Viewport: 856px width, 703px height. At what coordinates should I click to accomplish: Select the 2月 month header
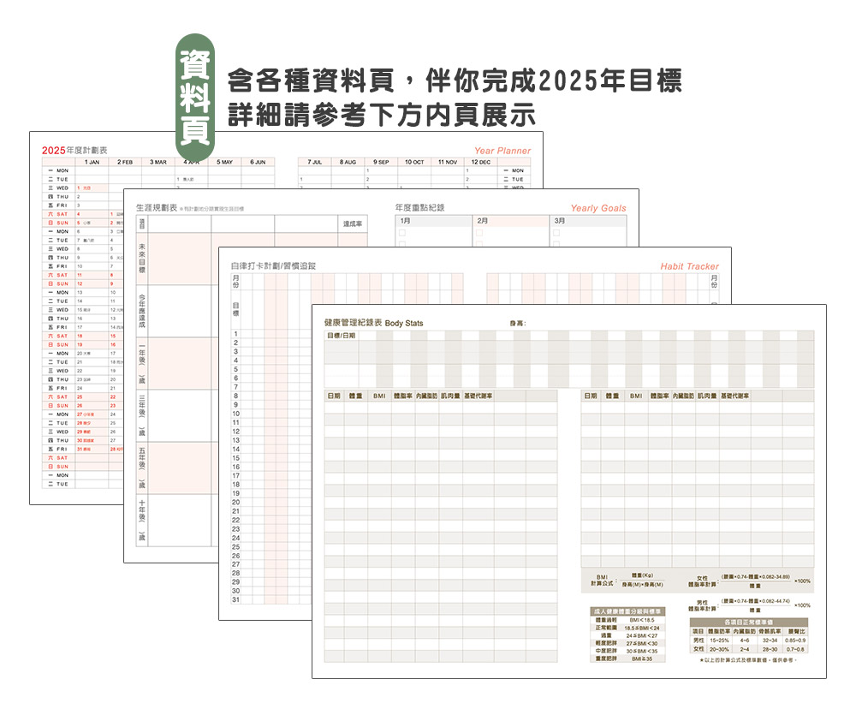(511, 221)
